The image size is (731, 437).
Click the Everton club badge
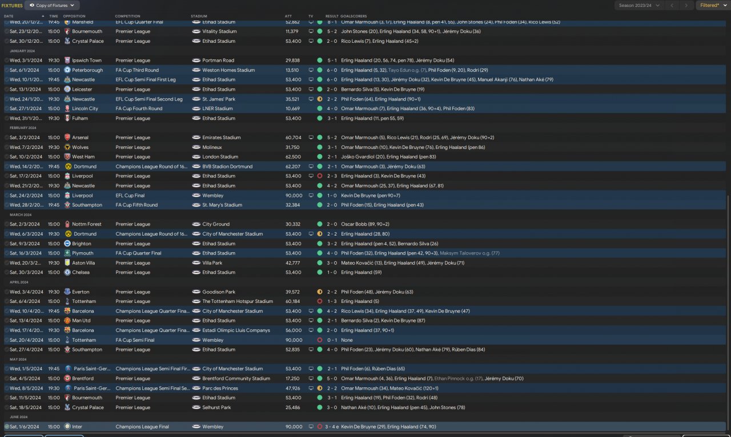coord(67,292)
